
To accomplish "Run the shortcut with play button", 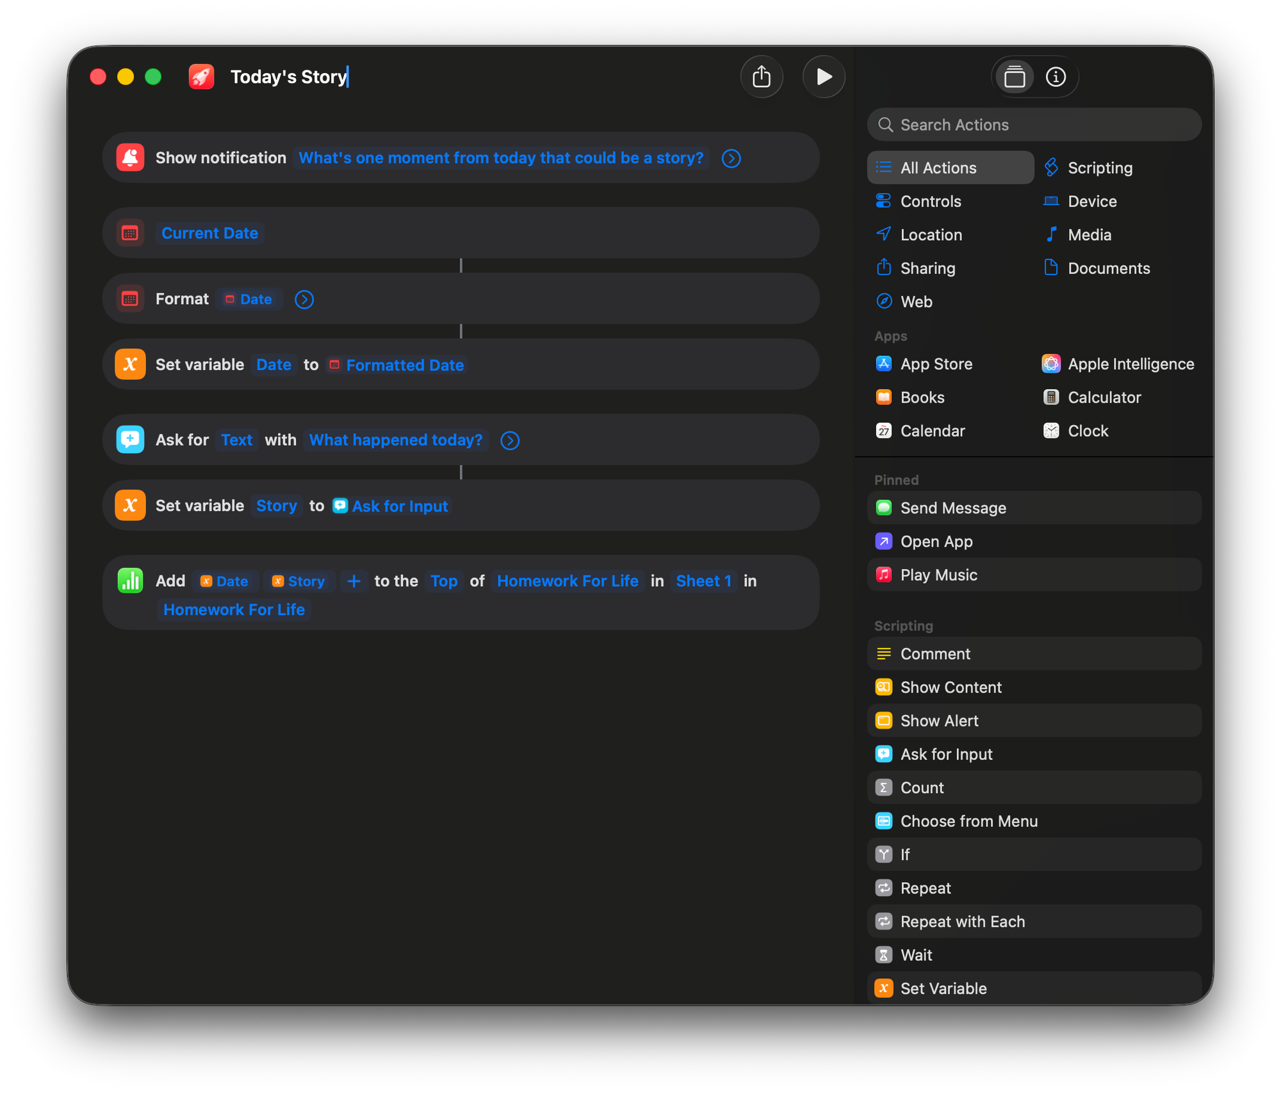I will tap(824, 77).
